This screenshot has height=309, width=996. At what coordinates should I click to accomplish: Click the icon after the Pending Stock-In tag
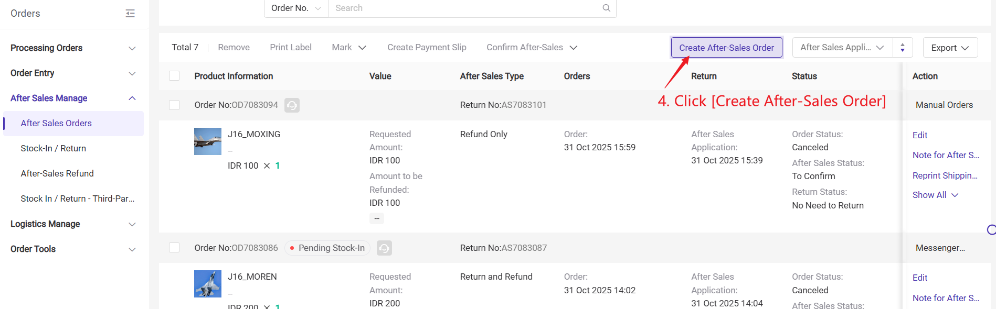(x=384, y=248)
